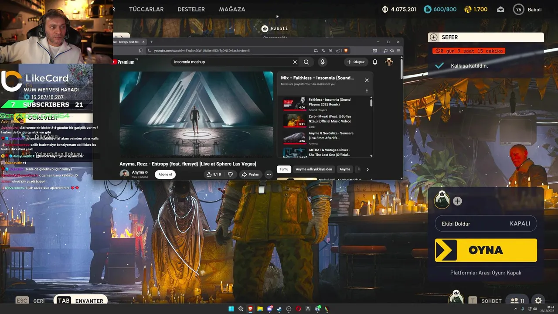Click the Paylaş share button

pos(250,174)
